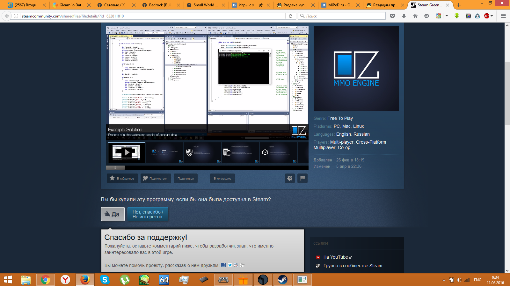Open Yandex Browser from the taskbar

tap(65, 280)
